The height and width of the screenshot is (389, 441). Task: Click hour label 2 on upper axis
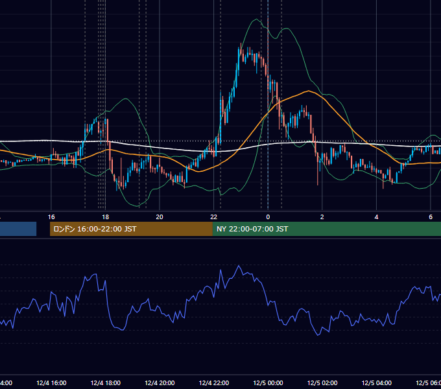tap(322, 217)
